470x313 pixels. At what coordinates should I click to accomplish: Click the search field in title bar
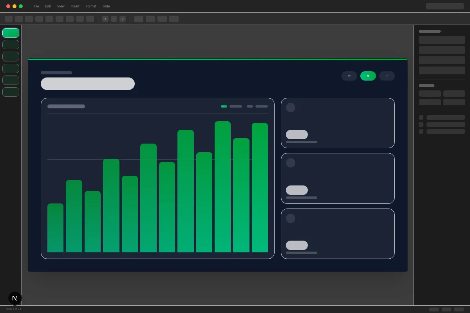click(445, 6)
